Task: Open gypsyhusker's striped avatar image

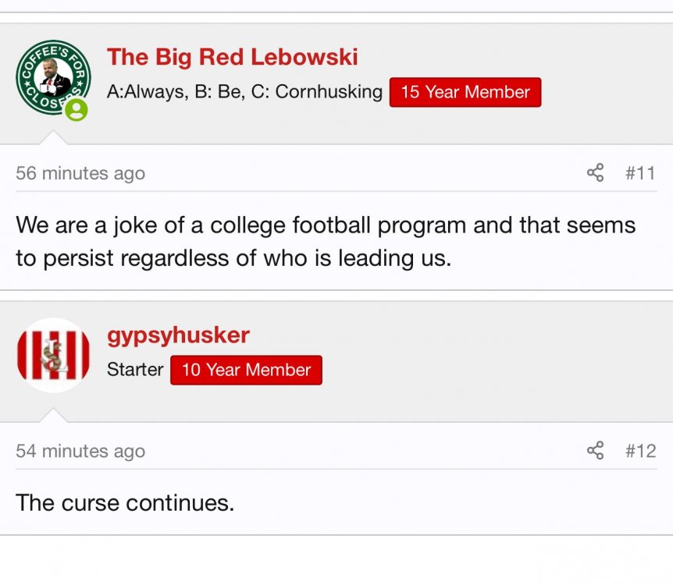Action: (x=53, y=355)
